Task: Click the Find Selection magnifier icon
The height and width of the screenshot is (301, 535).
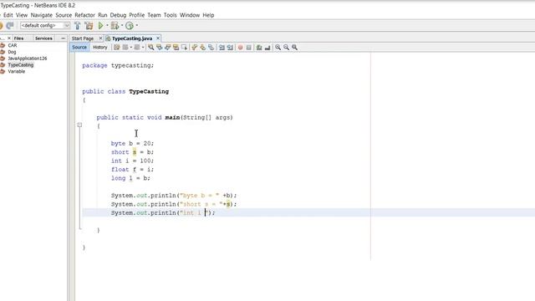Action: point(150,48)
